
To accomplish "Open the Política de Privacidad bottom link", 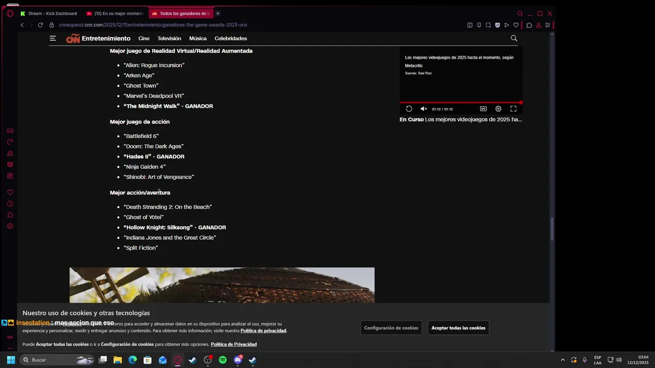I will [234, 344].
